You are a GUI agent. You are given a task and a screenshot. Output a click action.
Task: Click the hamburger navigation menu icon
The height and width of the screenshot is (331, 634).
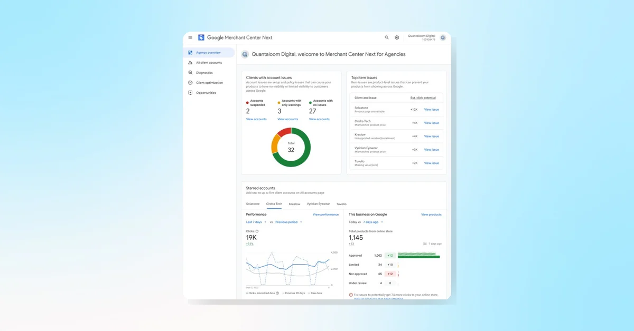point(190,37)
